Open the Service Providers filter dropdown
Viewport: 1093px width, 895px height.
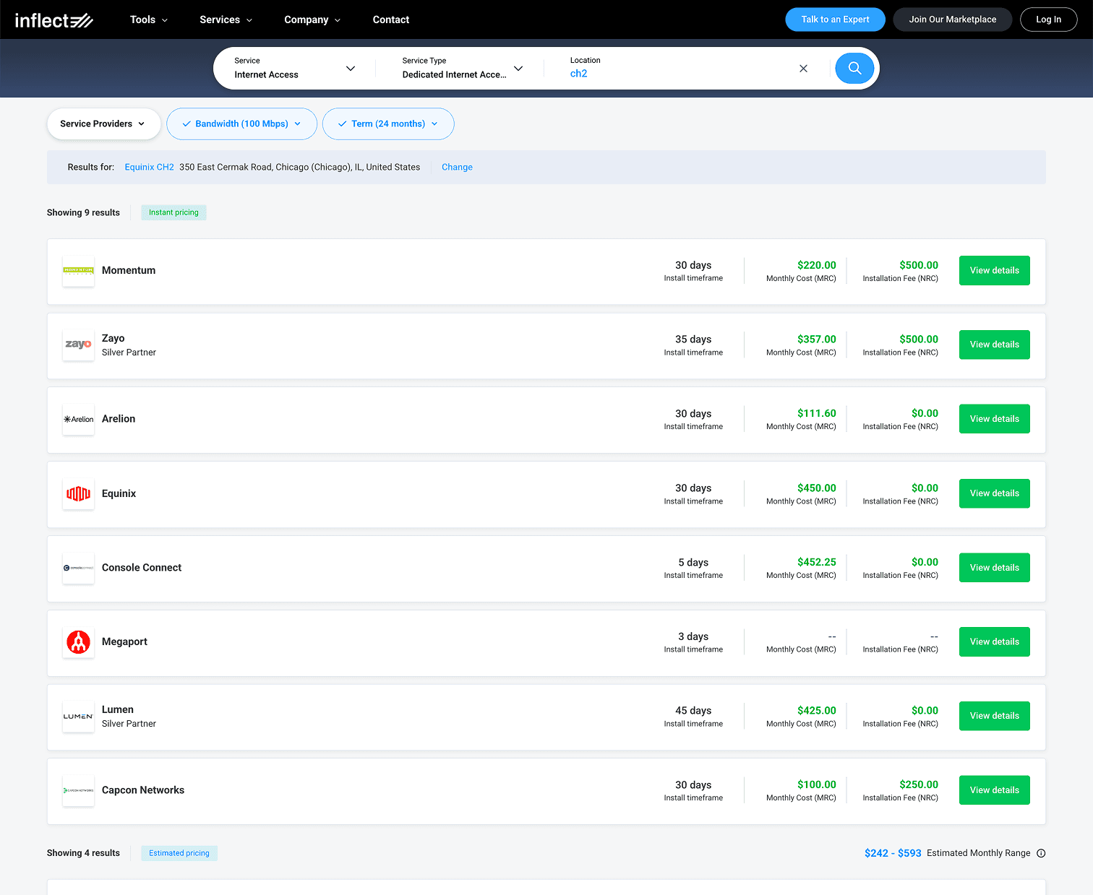[103, 124]
